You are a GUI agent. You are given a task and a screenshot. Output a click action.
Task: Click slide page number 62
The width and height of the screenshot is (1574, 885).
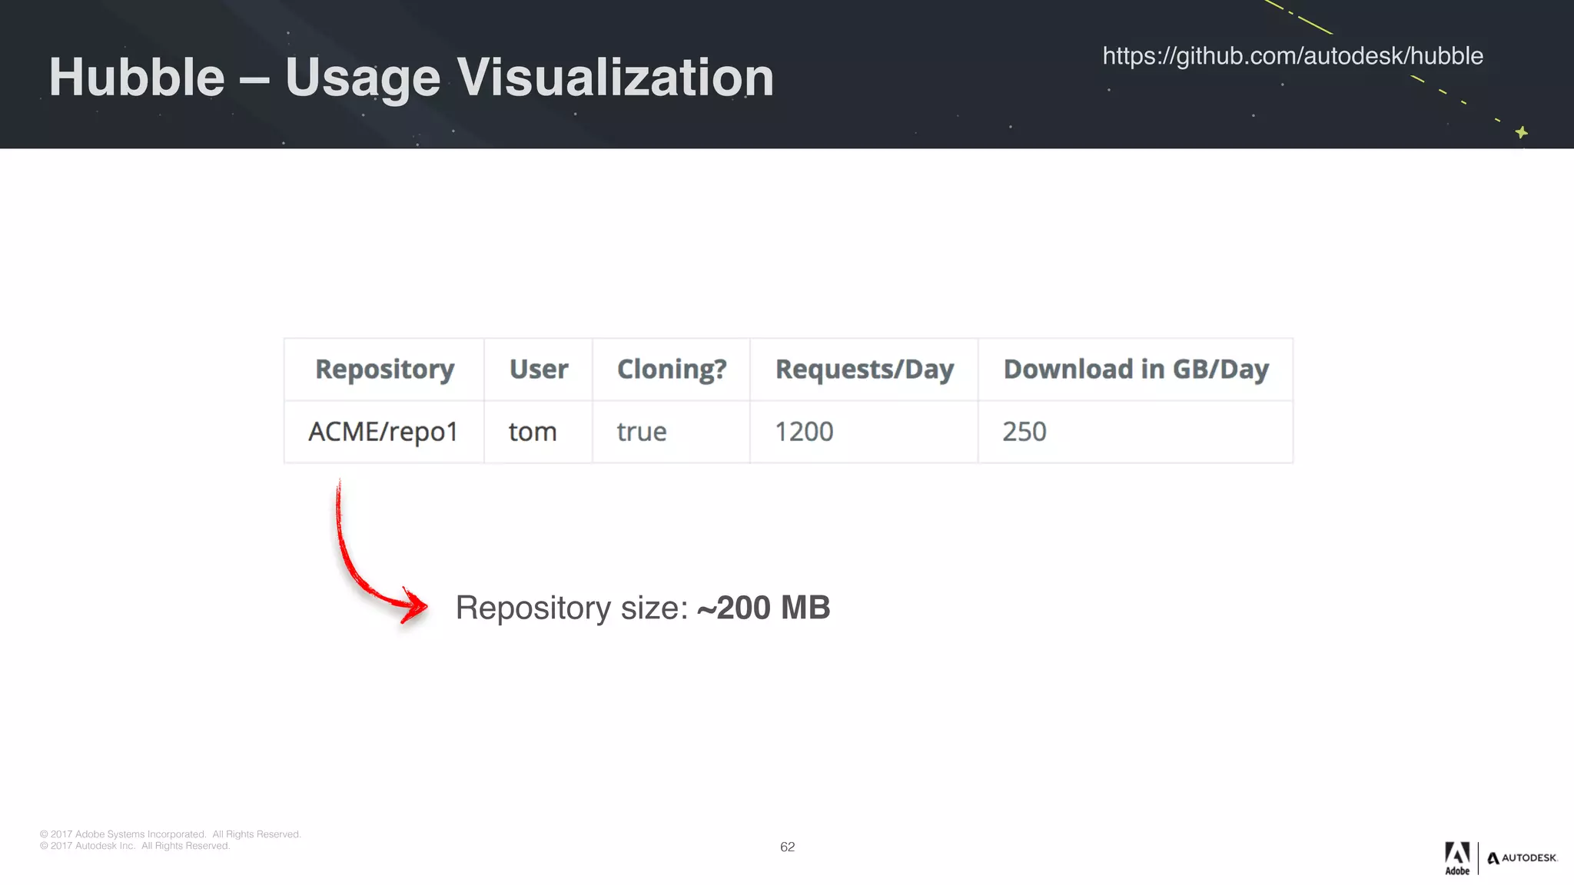pos(787,847)
